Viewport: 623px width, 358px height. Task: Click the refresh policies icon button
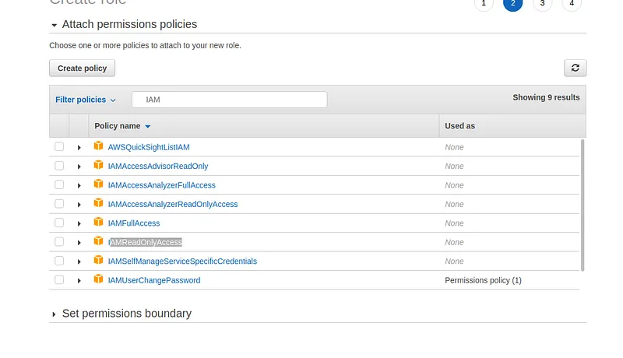(575, 68)
